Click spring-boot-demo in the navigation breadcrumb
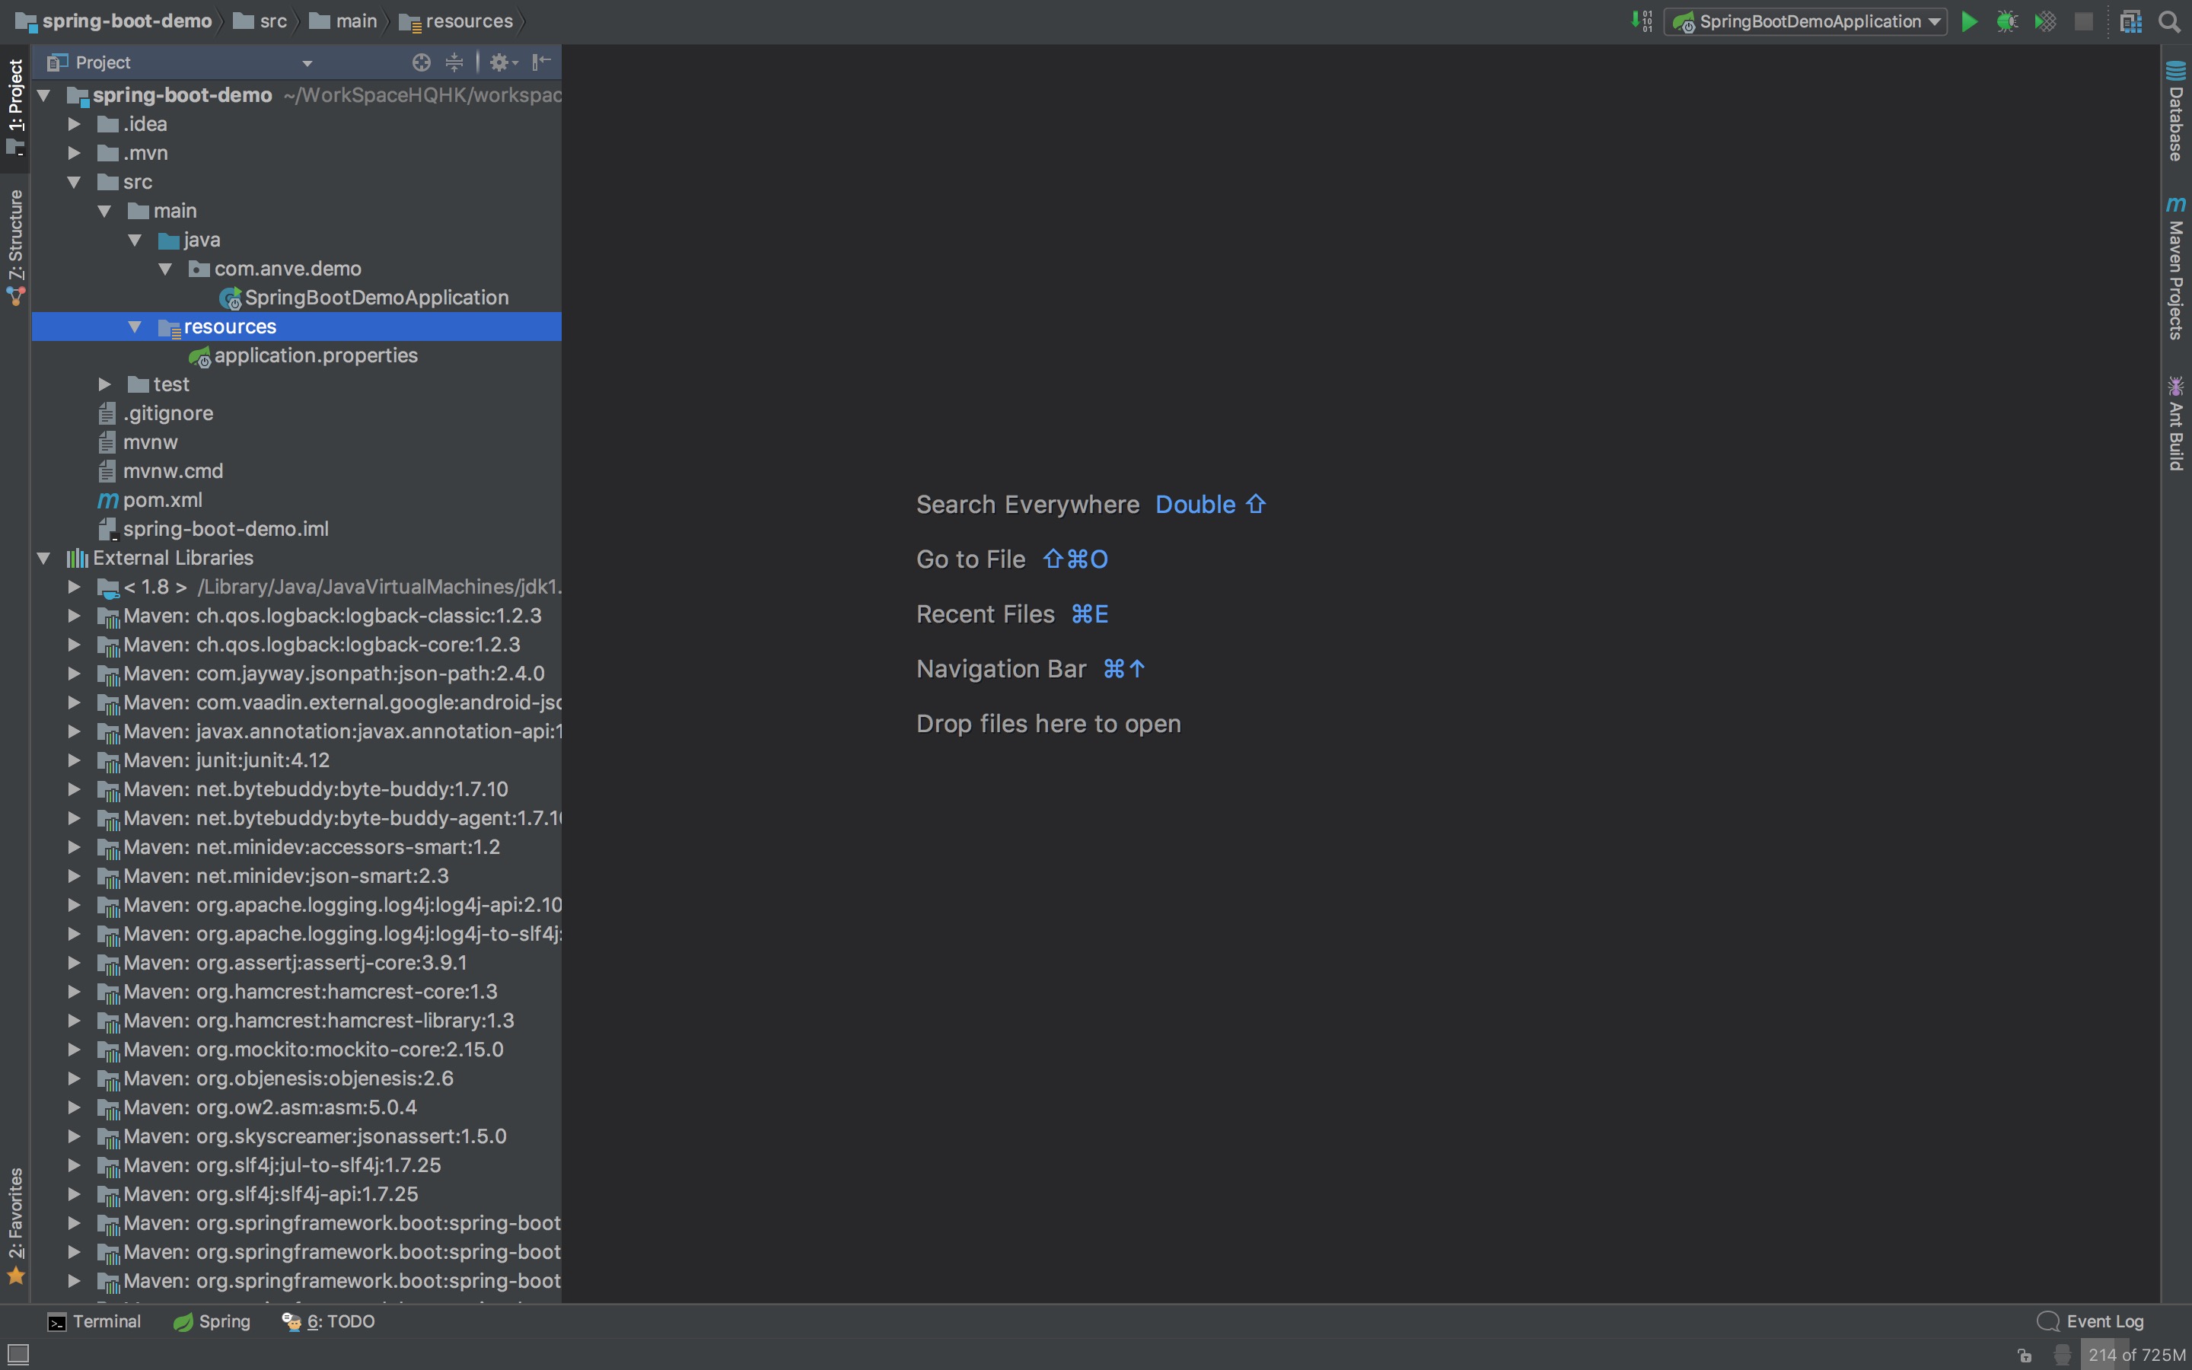Viewport: 2192px width, 1370px height. tap(114, 21)
